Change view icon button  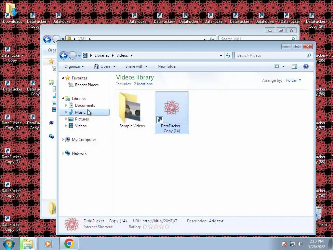276,66
